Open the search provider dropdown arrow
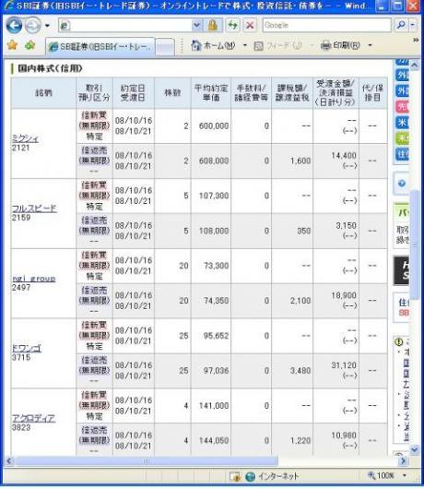Viewport: 424px width, 489px height. 413,25
